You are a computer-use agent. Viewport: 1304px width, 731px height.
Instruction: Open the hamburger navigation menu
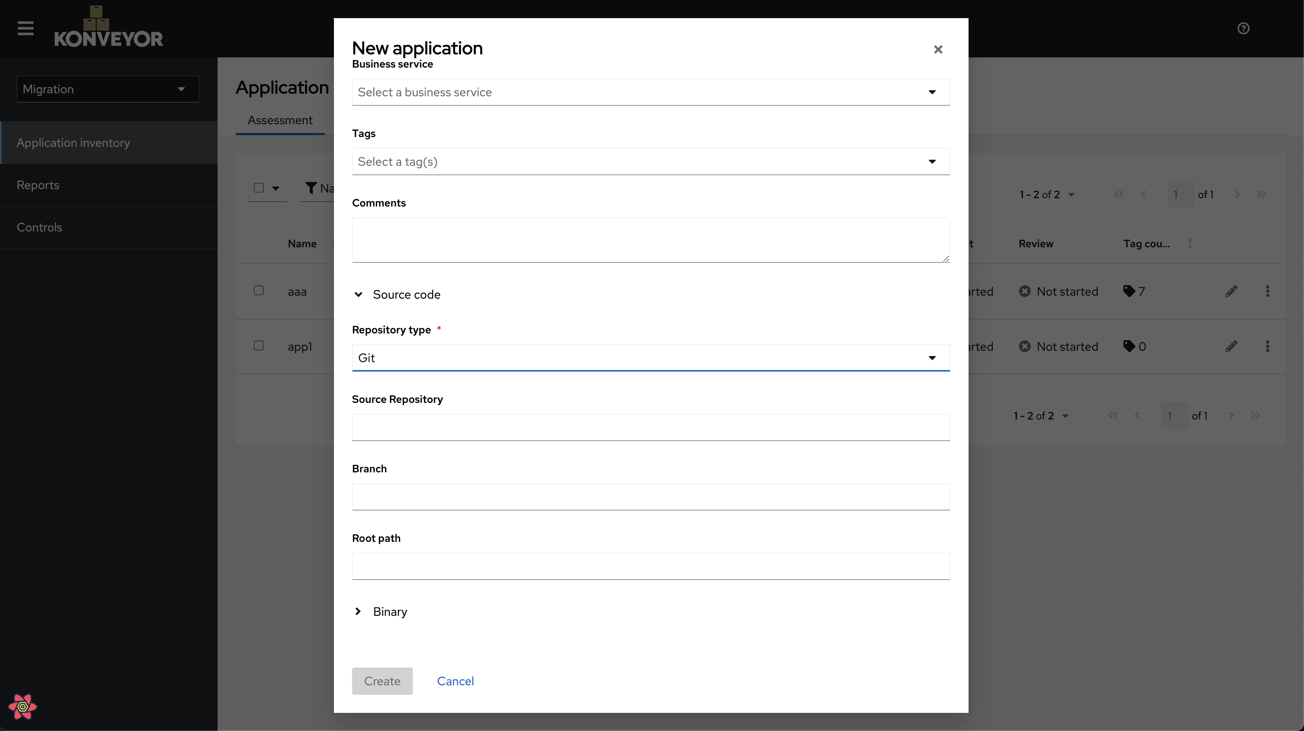pos(25,28)
